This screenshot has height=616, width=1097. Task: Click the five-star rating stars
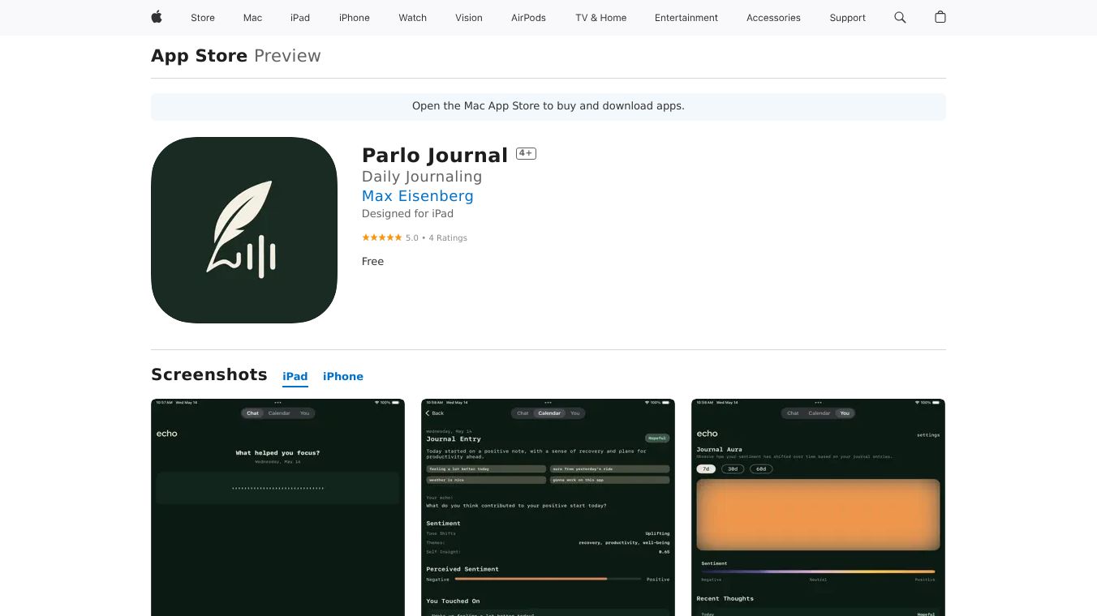[x=382, y=237]
